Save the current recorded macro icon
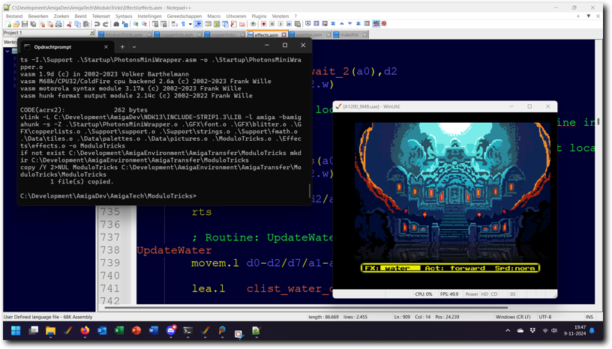Screen dimensions: 612x349 point(298,24)
